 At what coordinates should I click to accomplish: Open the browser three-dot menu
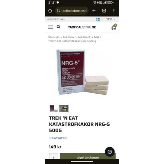(114, 11)
